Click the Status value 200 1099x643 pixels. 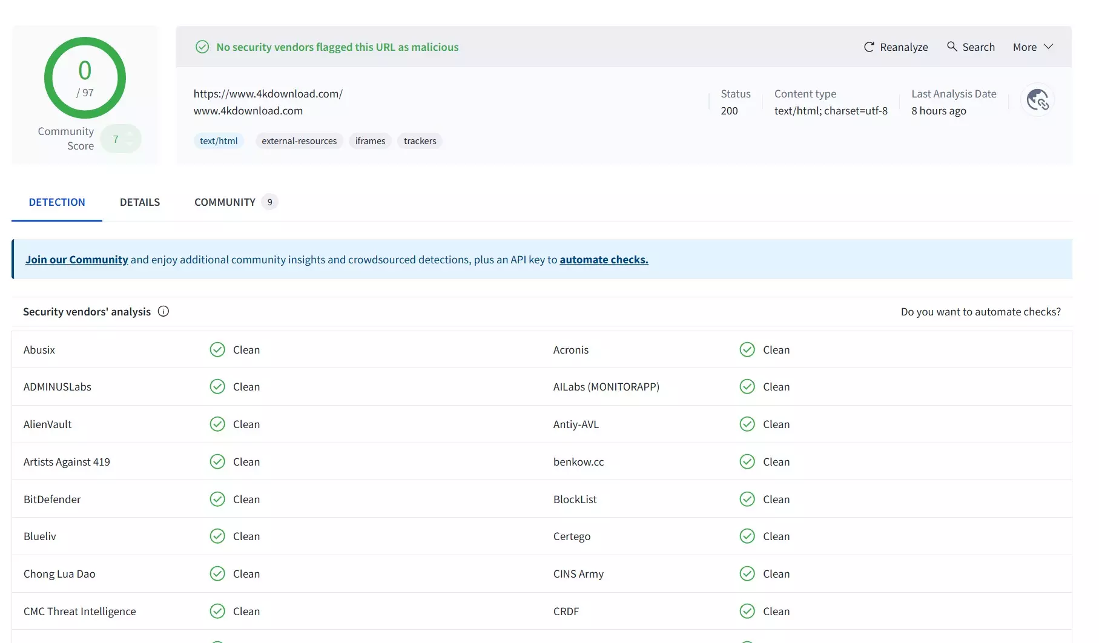(729, 111)
